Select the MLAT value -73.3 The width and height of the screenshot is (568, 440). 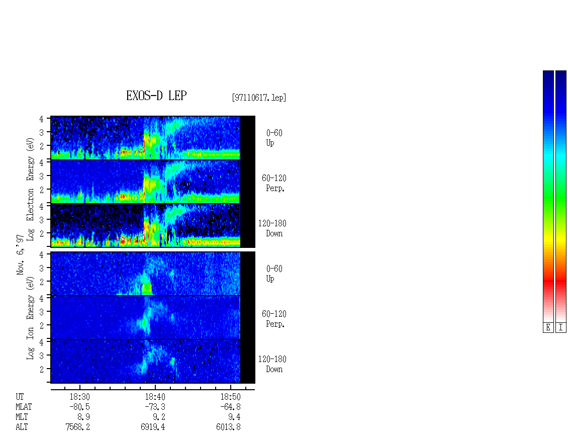(x=155, y=407)
